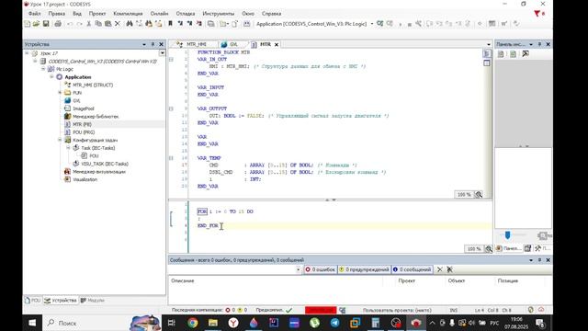Open Find with the binoculars icon
Screen dimensions: 588x331
130,24
